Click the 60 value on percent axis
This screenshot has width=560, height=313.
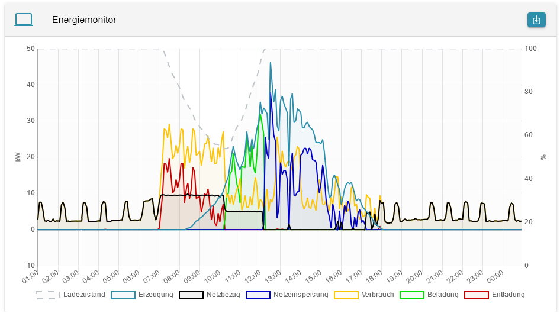point(528,135)
